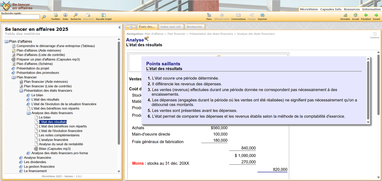Viewport: 382px width, 181px height.
Task: Go to Accueil home icon
Action: (x=355, y=15)
